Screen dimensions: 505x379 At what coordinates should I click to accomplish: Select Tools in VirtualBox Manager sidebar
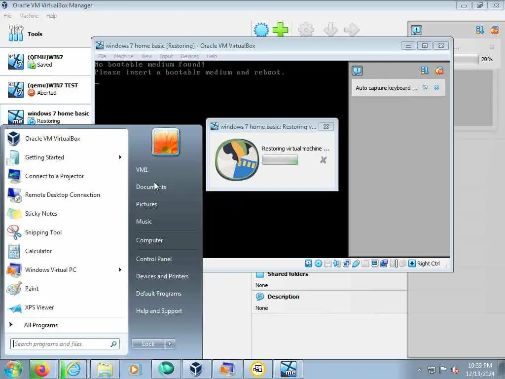(45, 34)
